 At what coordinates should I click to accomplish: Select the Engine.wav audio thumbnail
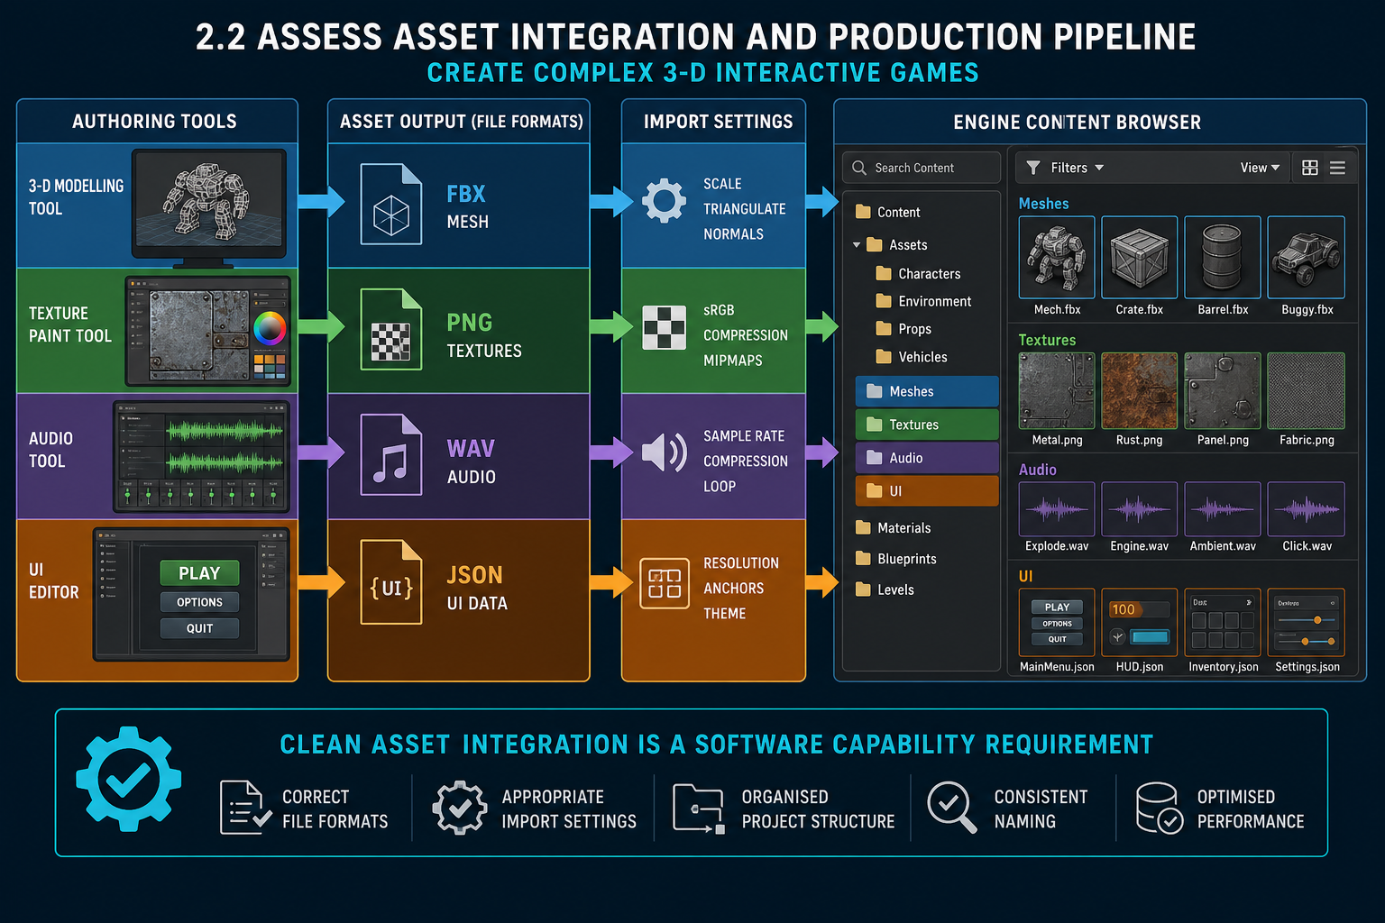coord(1140,509)
